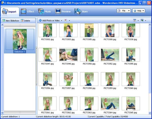
Task: Select photo PICT3347.jpg thumbnail
Action: pos(48,55)
